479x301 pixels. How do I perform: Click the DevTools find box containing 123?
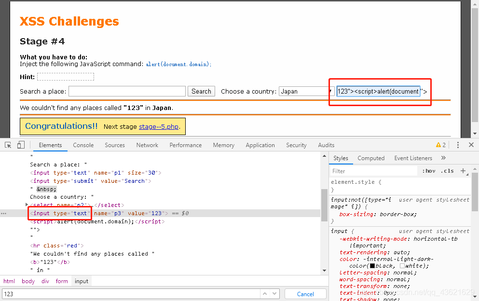pos(131,294)
